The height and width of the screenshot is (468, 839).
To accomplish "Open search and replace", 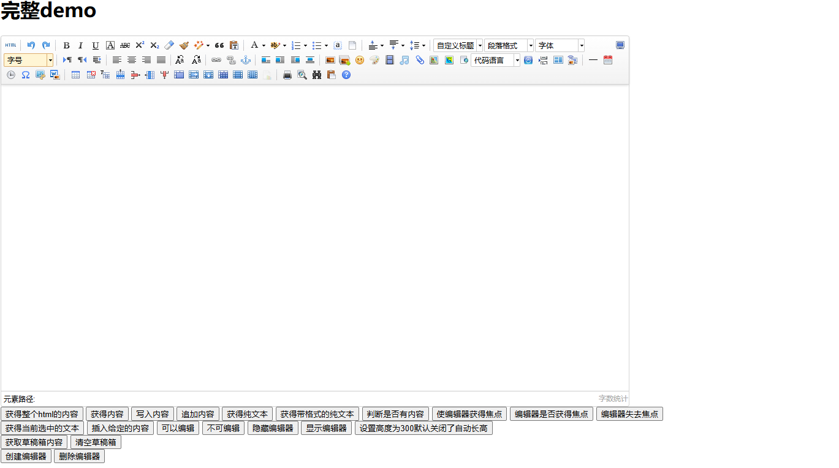I will tap(316, 74).
